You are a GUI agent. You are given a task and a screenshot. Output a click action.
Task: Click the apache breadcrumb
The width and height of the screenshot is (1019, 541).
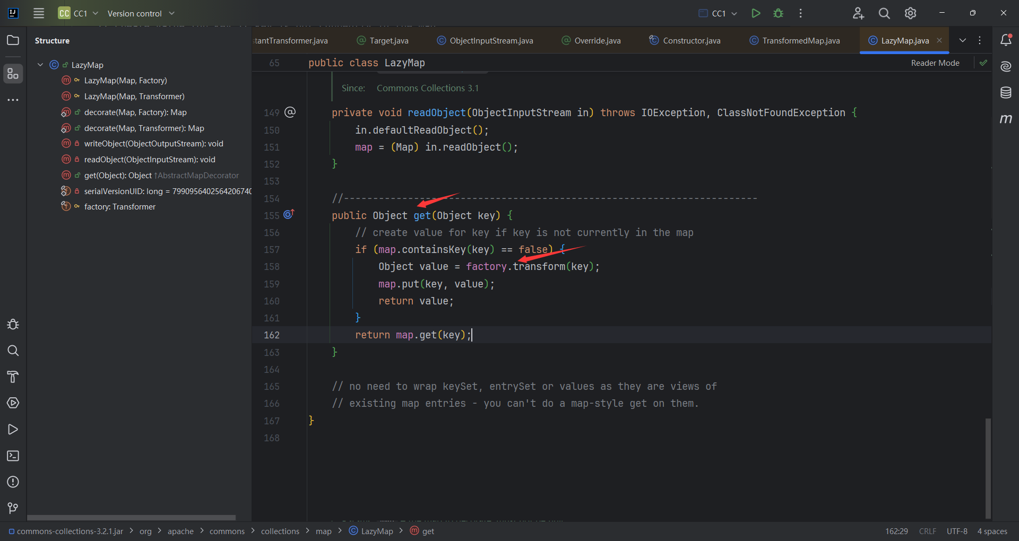[x=180, y=531]
